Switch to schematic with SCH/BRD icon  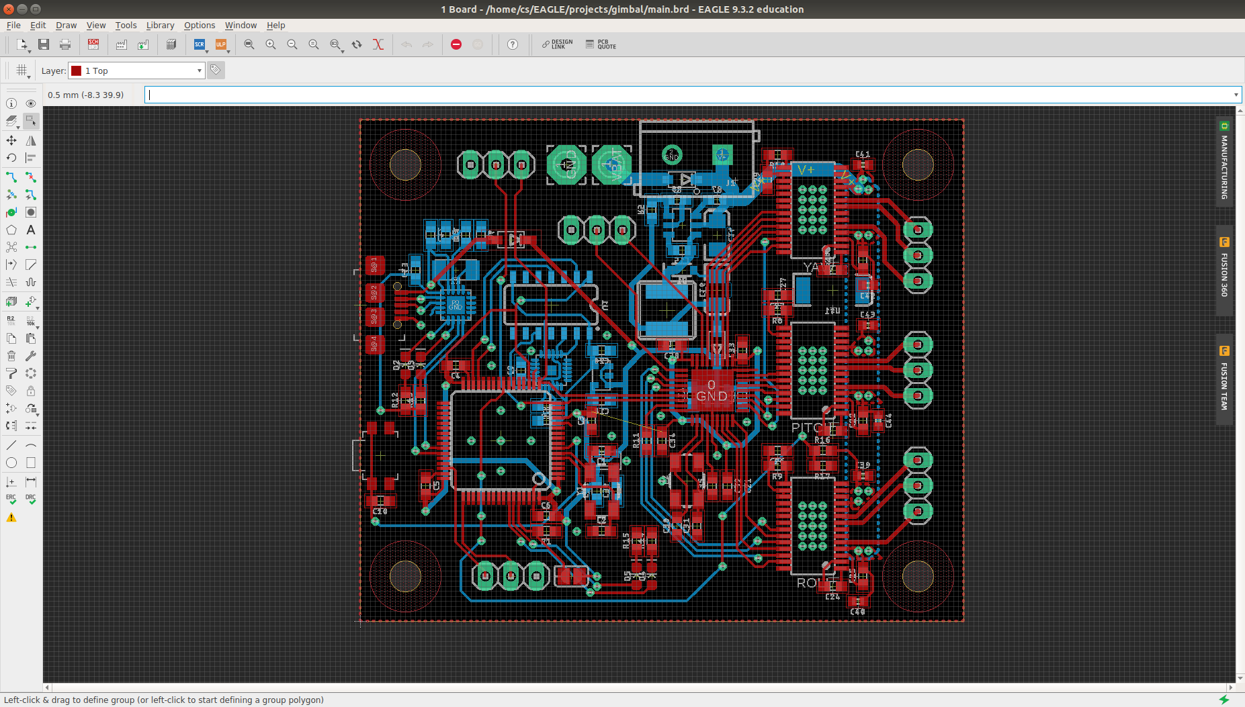point(93,44)
